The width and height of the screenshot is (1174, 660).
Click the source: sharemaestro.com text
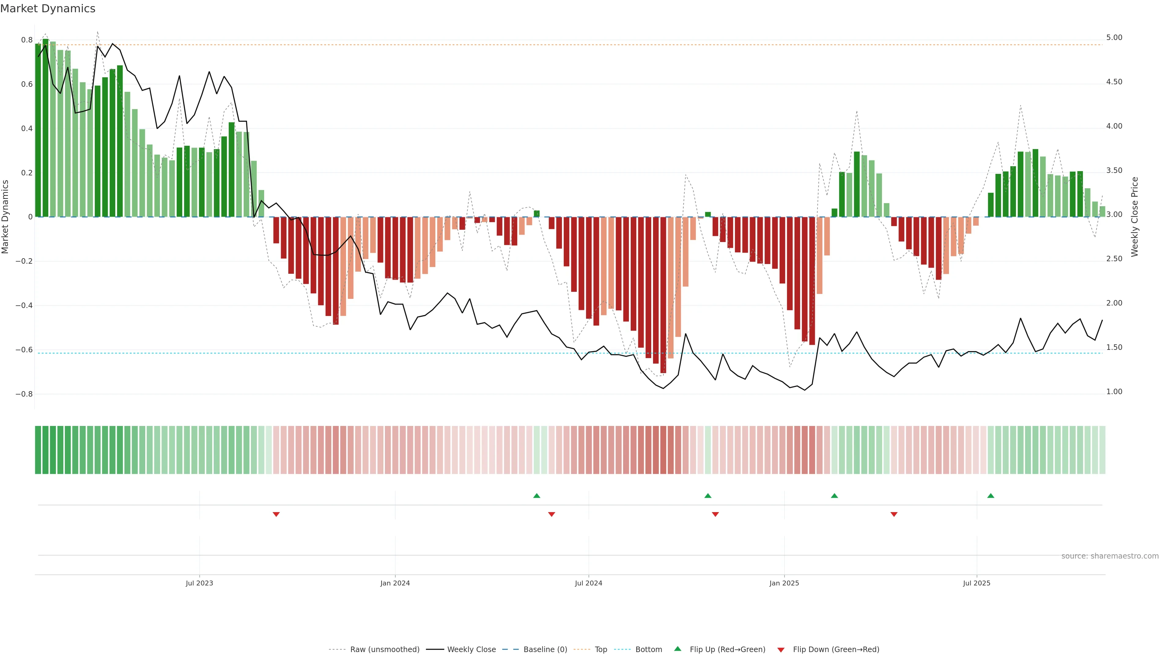(1110, 556)
